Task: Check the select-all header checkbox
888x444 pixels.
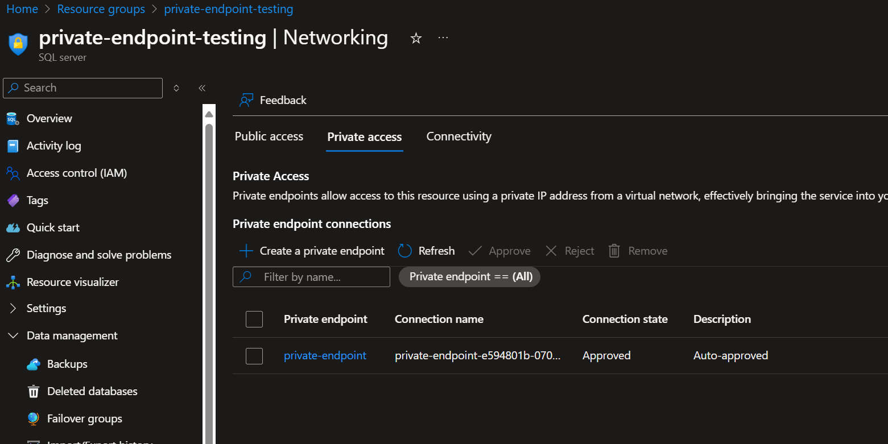Action: [254, 319]
